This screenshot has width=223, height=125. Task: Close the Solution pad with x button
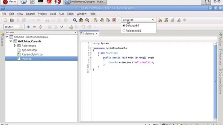click(x=76, y=32)
